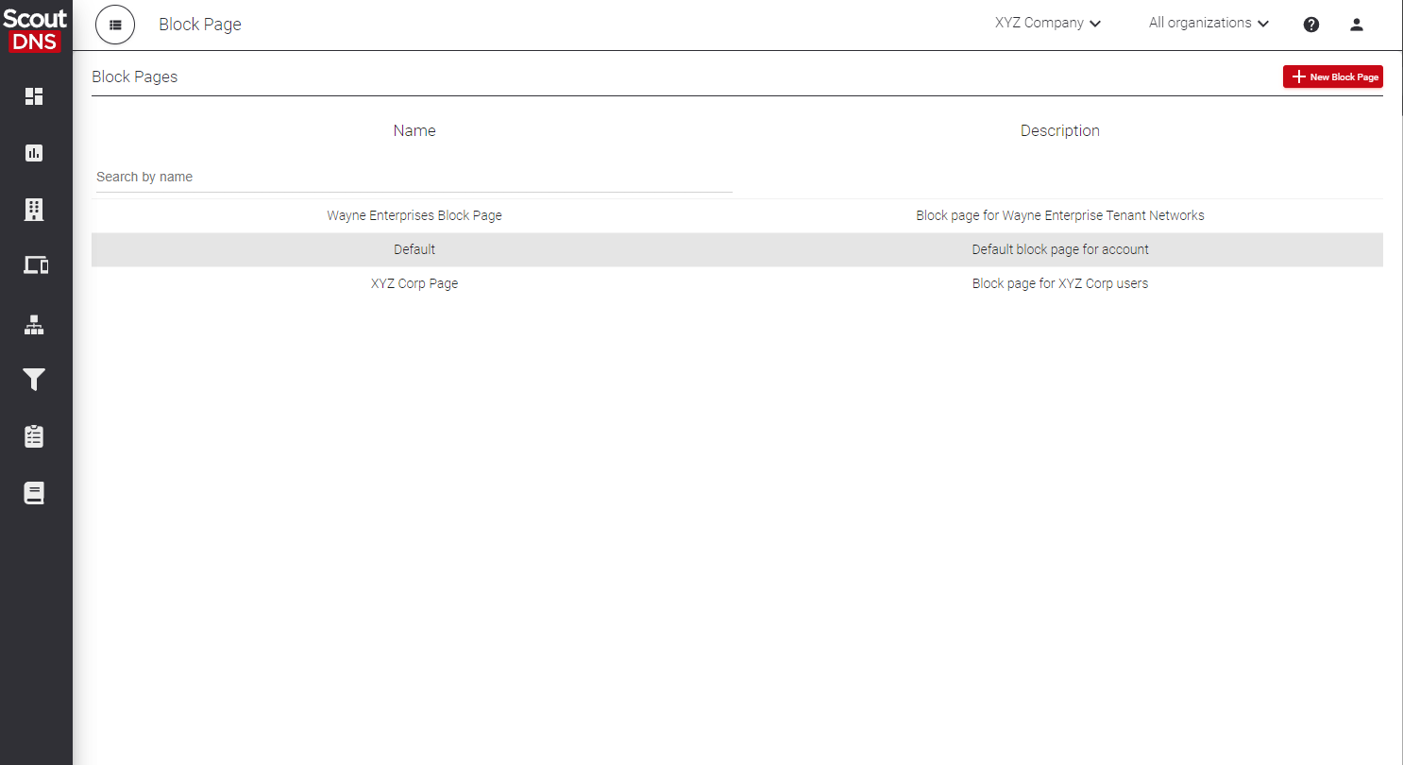Click the Name column header
1403x765 pixels.
pyautogui.click(x=414, y=130)
